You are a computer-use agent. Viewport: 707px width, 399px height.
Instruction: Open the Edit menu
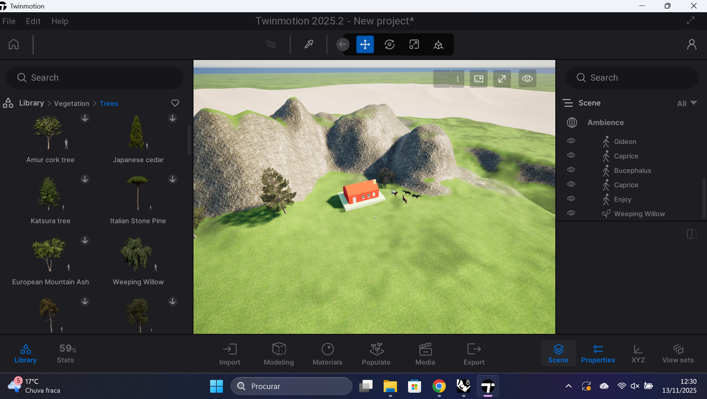33,21
